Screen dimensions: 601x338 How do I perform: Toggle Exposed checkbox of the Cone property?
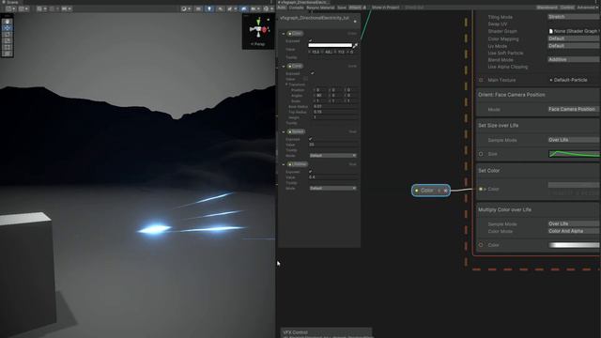pos(312,73)
